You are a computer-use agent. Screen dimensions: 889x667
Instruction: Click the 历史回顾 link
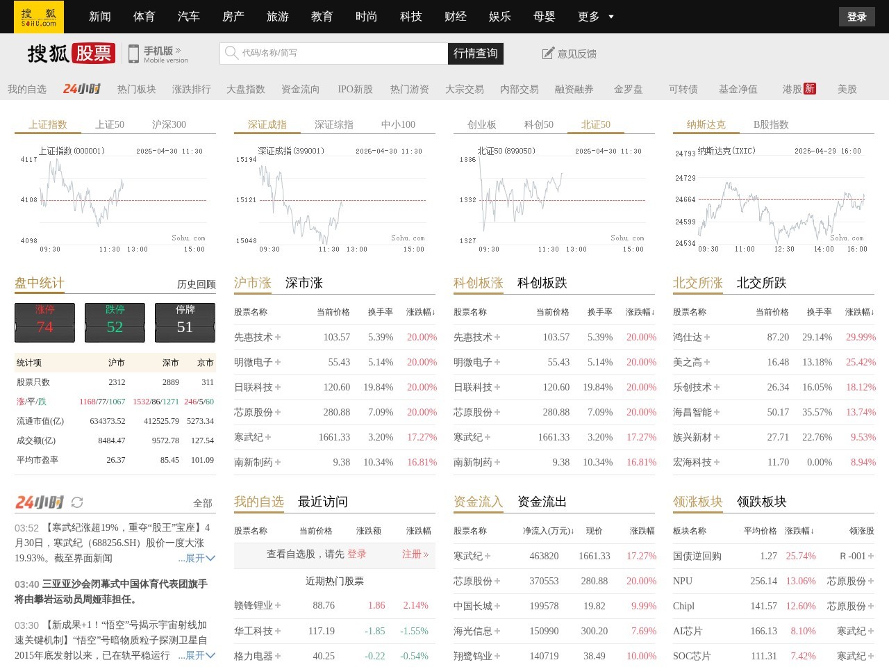pyautogui.click(x=197, y=284)
